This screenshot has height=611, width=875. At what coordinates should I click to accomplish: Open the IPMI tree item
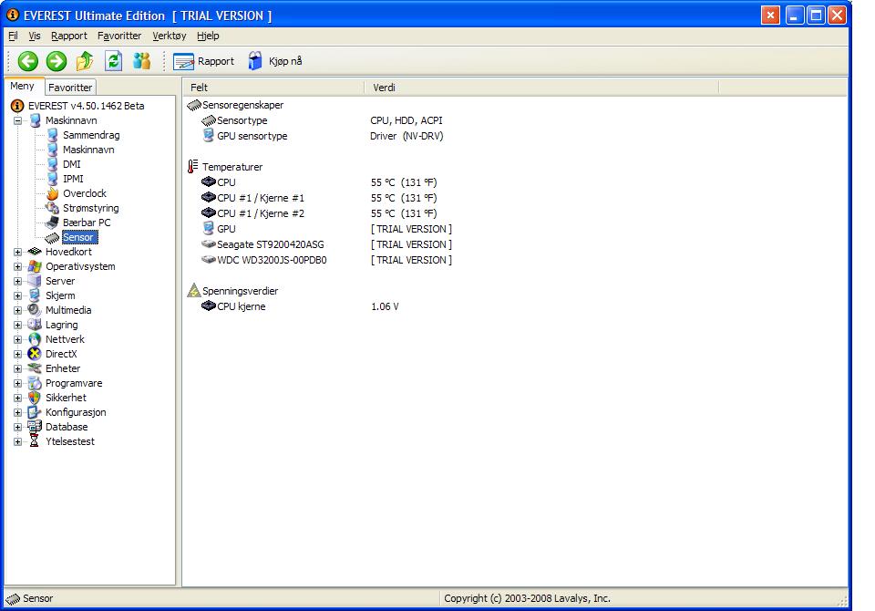(x=73, y=179)
